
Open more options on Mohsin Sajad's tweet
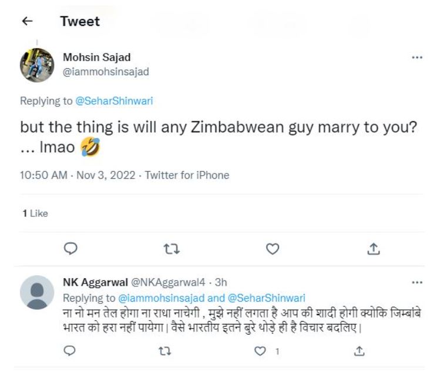[x=417, y=58]
